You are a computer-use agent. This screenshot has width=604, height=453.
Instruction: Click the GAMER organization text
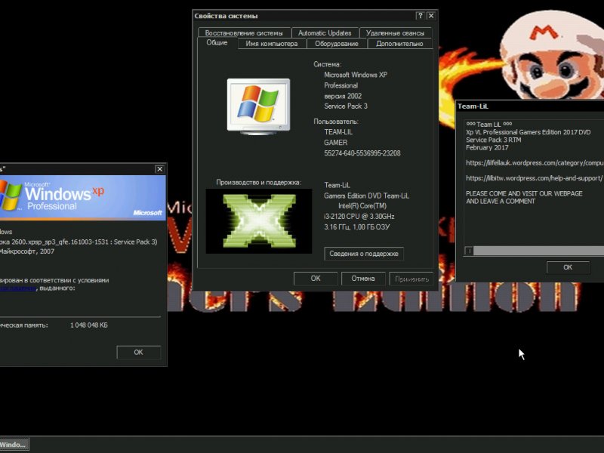tap(335, 143)
